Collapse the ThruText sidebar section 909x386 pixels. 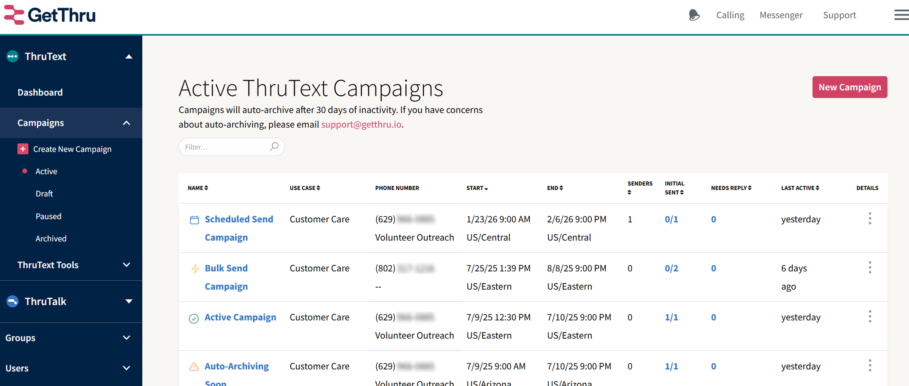129,57
